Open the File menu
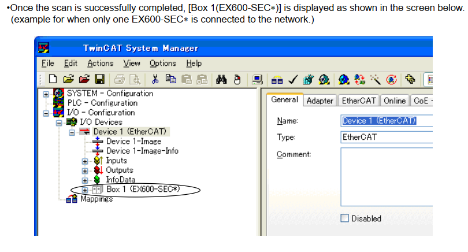 tap(48, 64)
